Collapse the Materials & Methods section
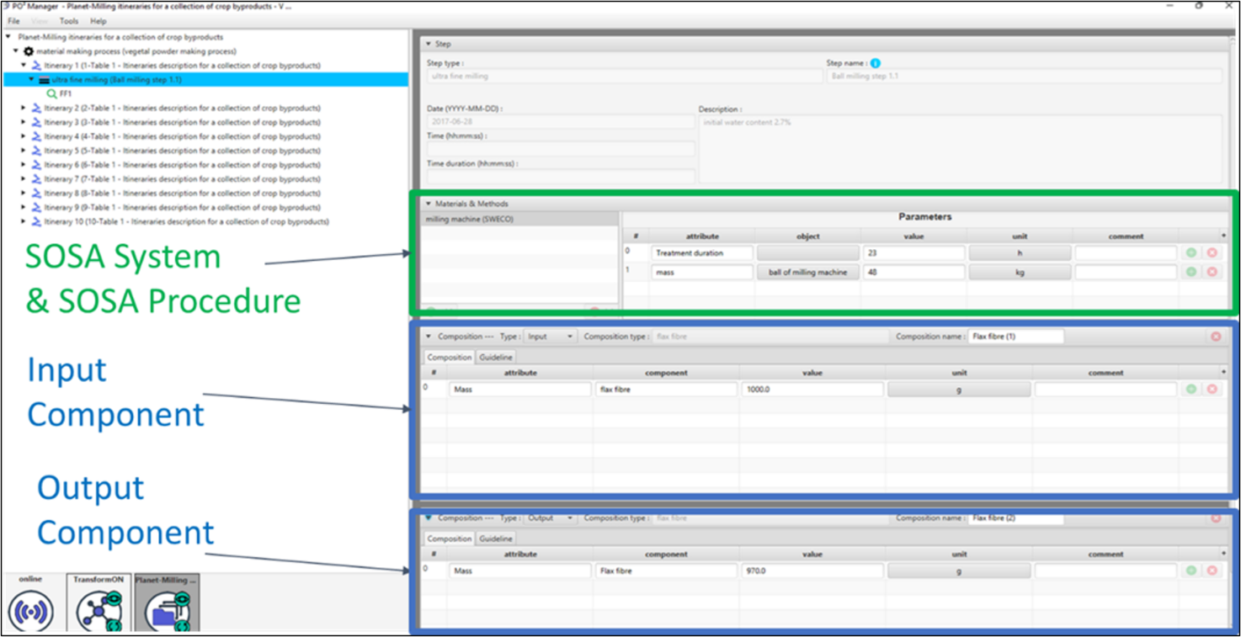The width and height of the screenshot is (1241, 637). pos(428,204)
